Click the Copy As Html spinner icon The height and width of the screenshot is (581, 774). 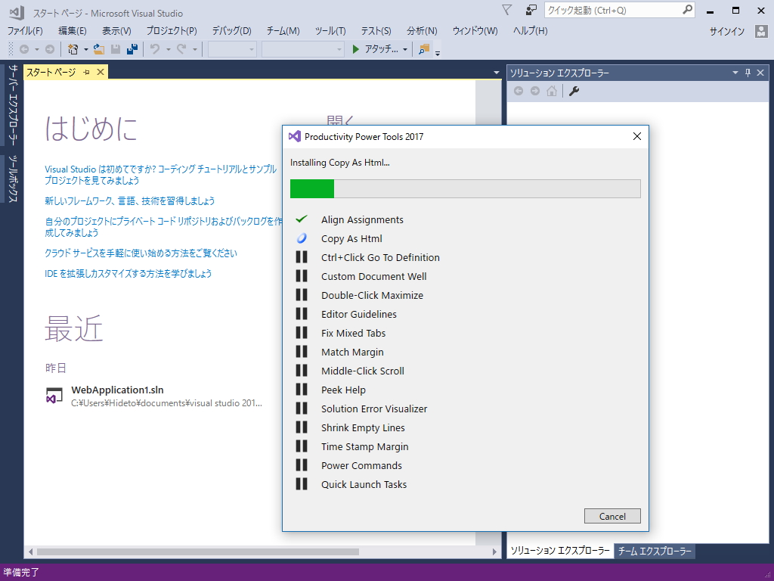click(302, 238)
